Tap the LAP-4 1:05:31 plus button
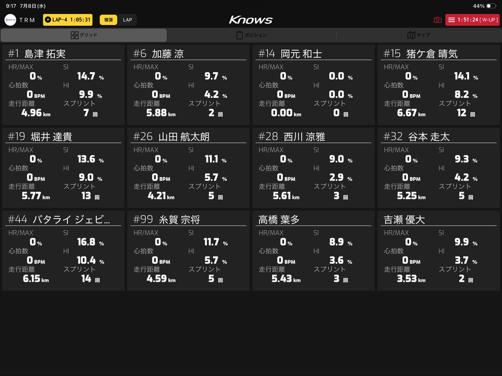The width and height of the screenshot is (502, 376). pyautogui.click(x=68, y=20)
